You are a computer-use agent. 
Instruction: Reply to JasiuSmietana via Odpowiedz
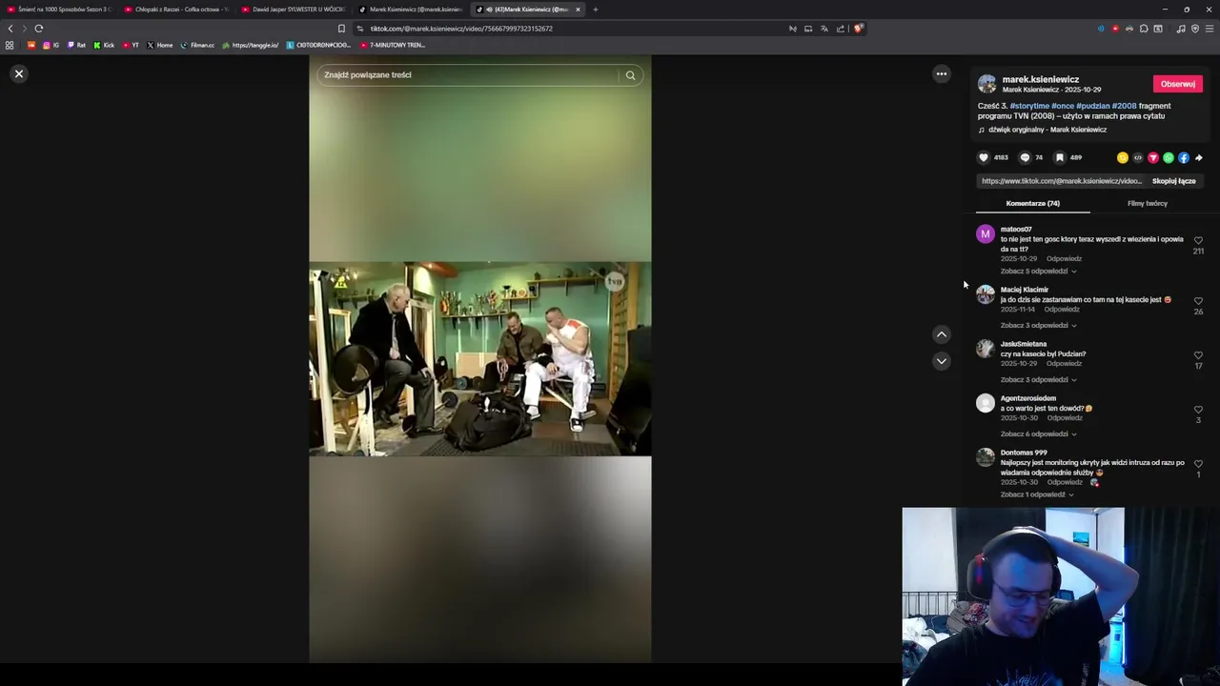[1064, 364]
